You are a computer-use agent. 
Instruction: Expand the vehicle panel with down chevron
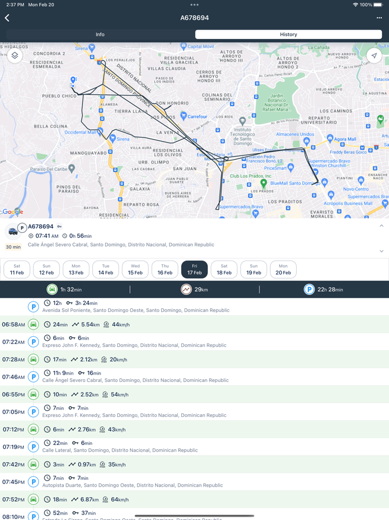click(x=381, y=251)
